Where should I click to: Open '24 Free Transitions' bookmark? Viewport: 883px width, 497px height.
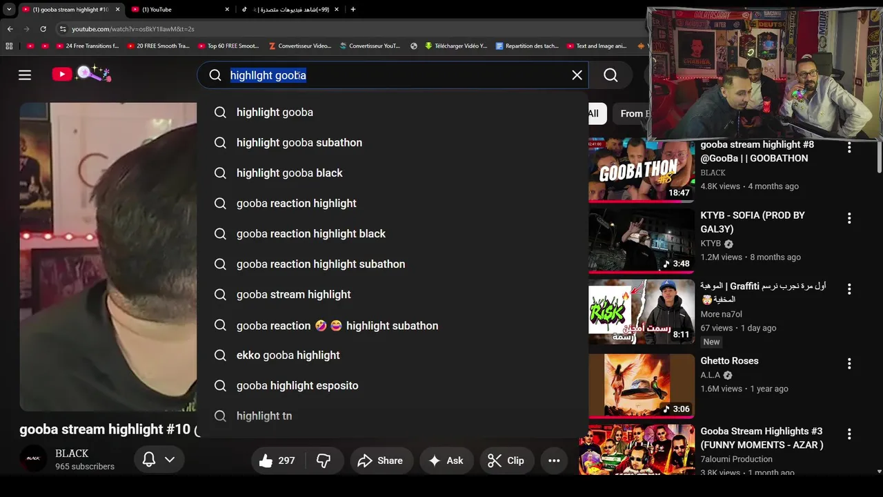(86, 46)
